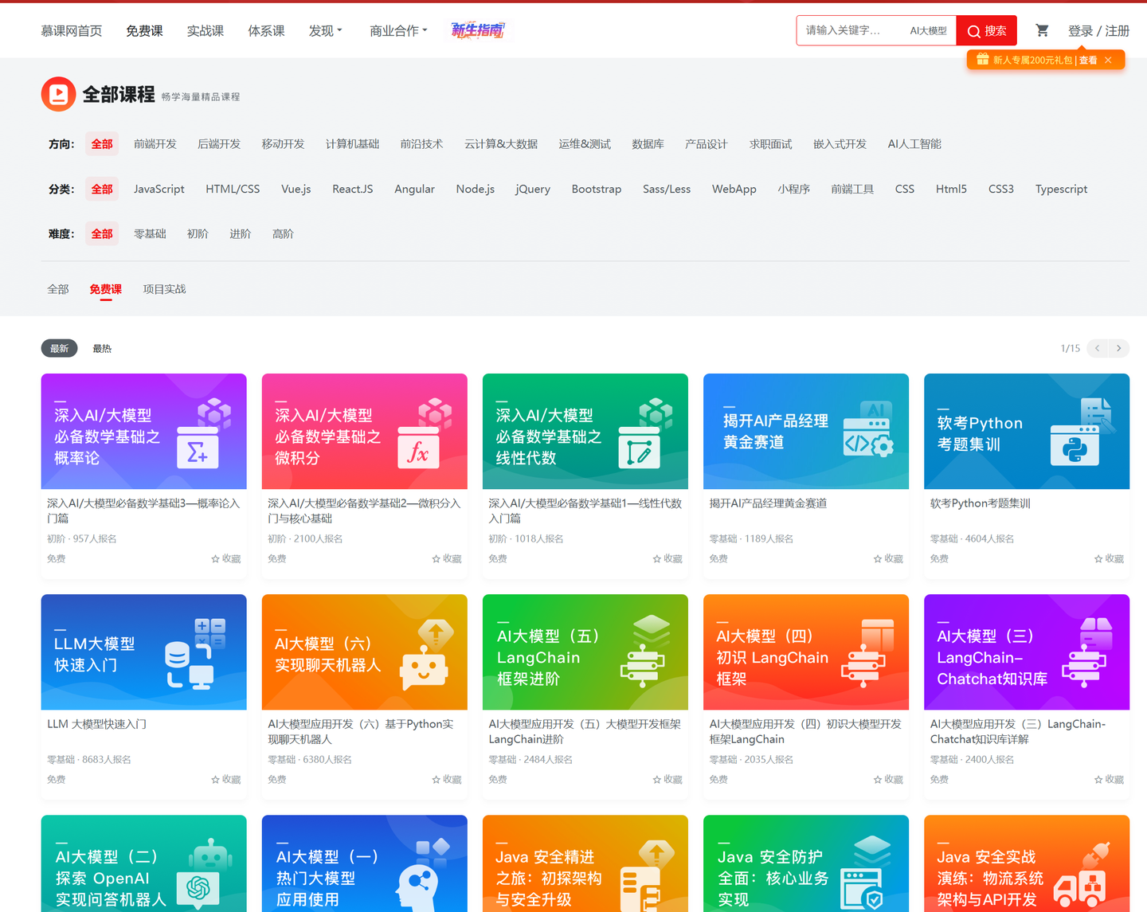
Task: Filter difficulty by 进阶
Action: pyautogui.click(x=241, y=234)
